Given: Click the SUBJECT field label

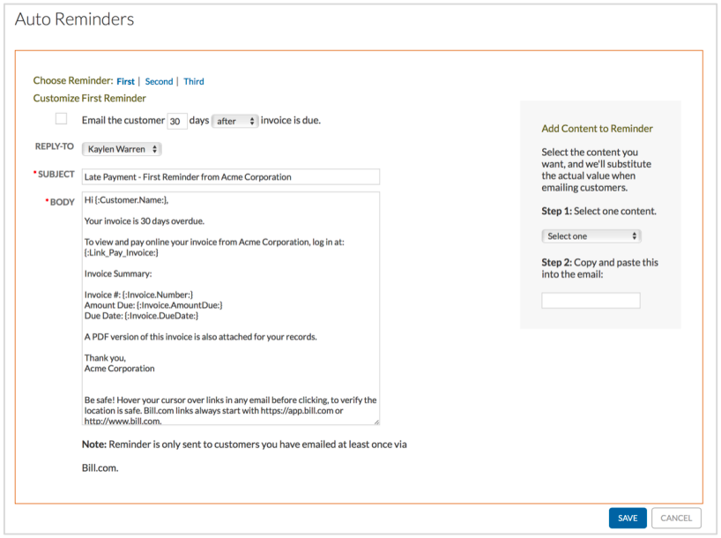Looking at the screenshot, I should coord(56,175).
